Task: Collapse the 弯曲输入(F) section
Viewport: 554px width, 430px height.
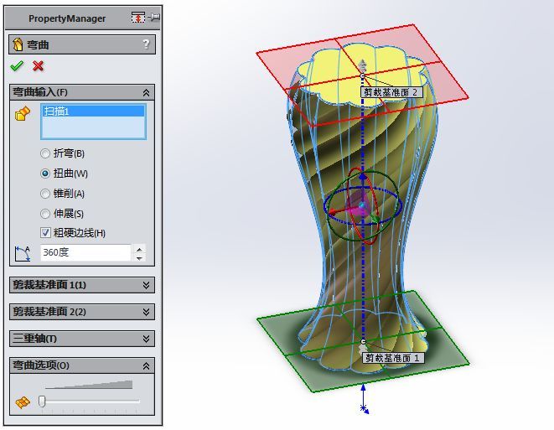Action: (146, 92)
